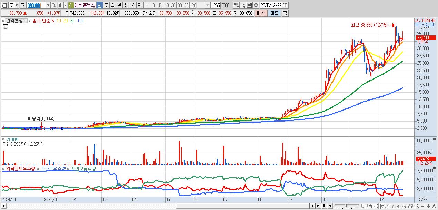Viewport: 438px width, 210px height.
Task: Toggle the 분 minute period button
Action: [126, 5]
